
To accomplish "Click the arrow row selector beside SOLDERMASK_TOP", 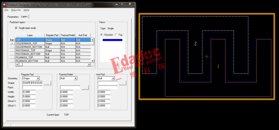I will click(12, 43).
